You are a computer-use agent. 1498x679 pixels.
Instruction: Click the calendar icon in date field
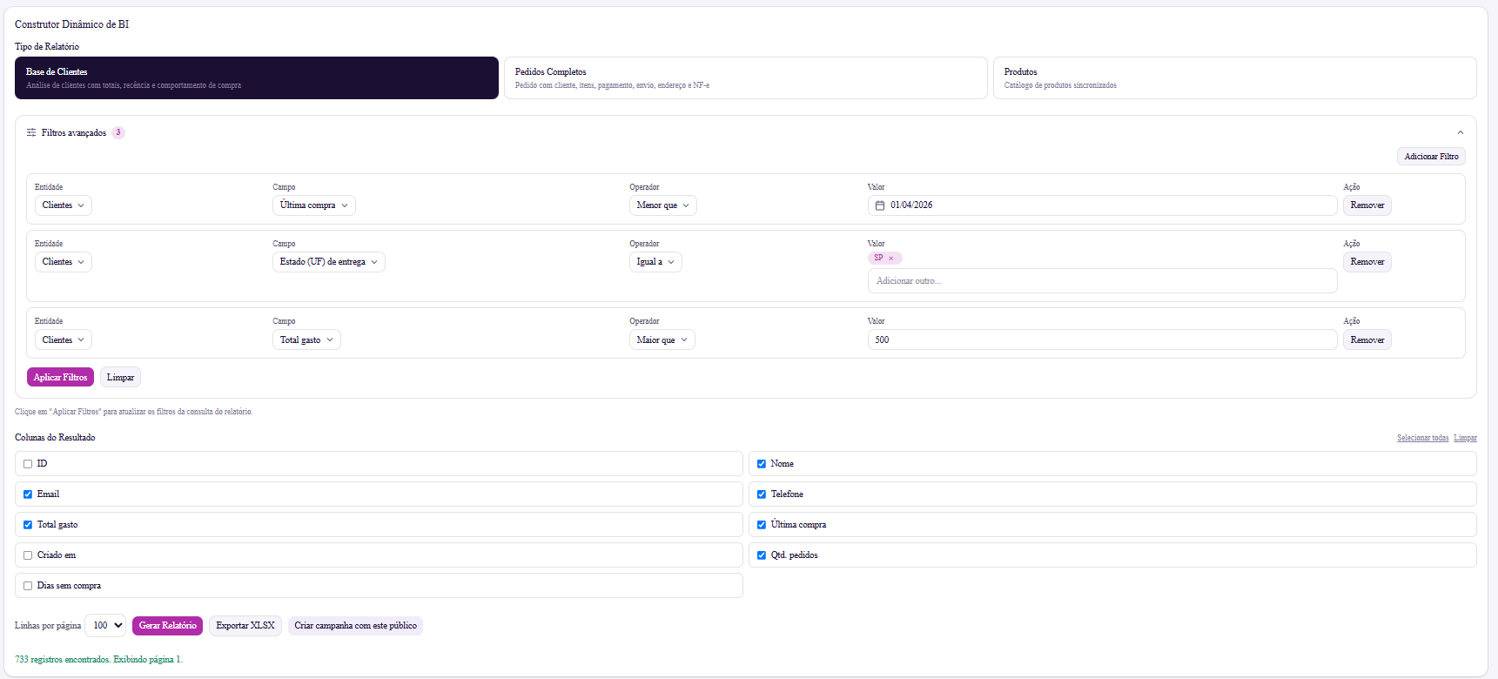(x=879, y=205)
